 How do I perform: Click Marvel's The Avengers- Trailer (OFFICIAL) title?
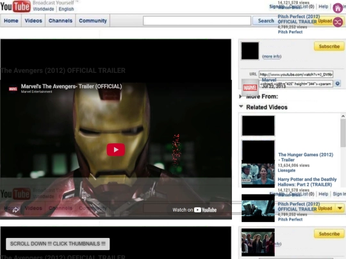point(71,86)
